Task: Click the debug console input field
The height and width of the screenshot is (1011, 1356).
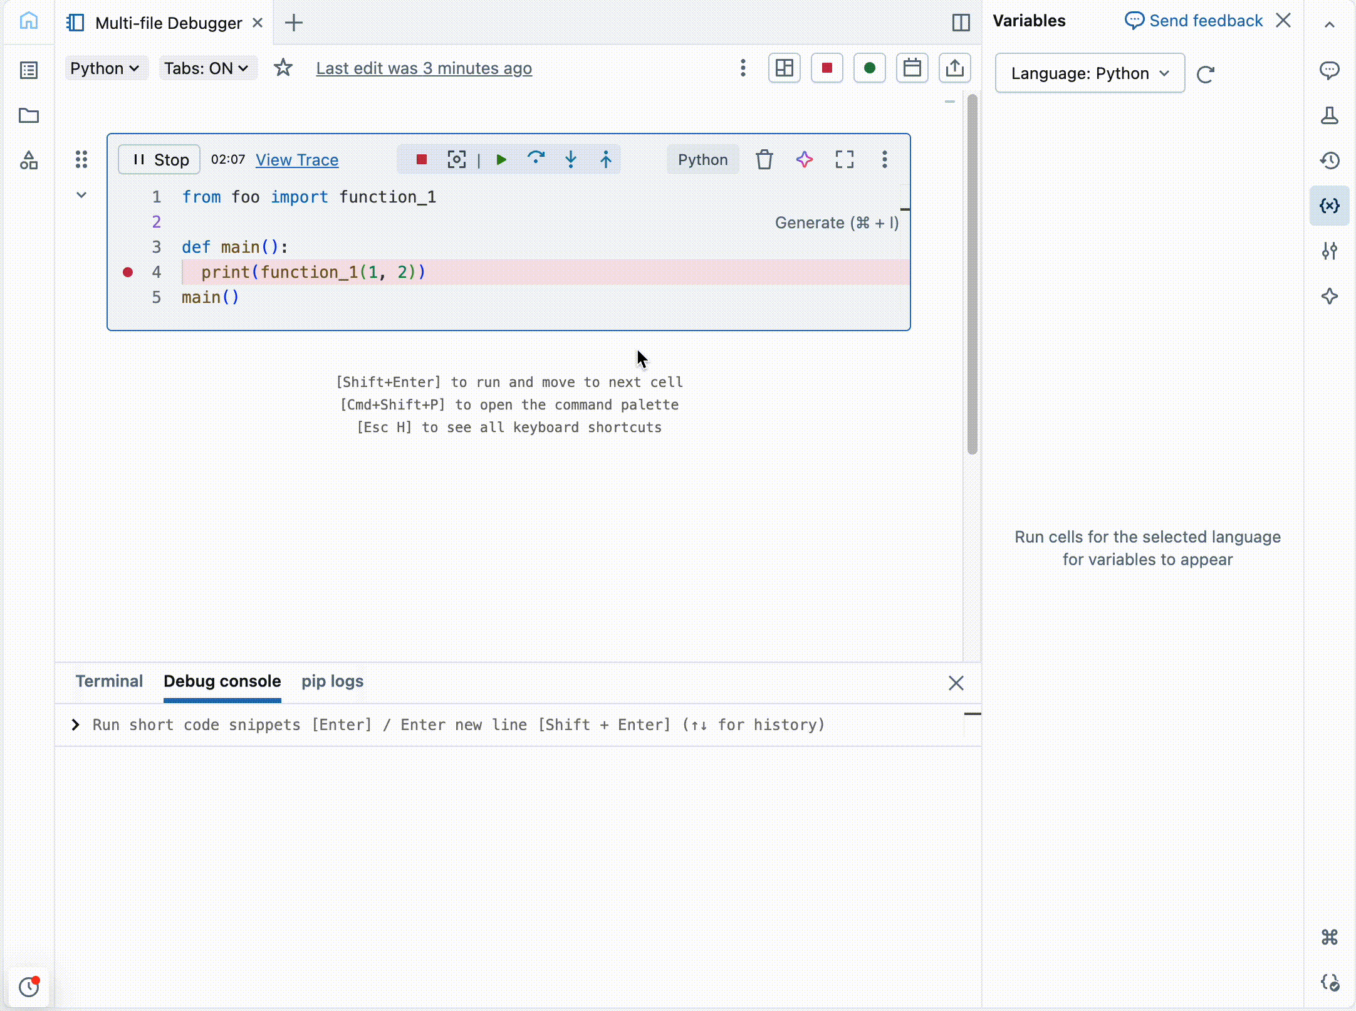Action: pos(457,725)
